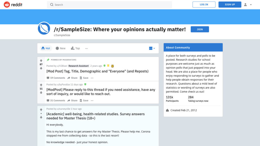Share the post with 31 comments

coord(72,100)
